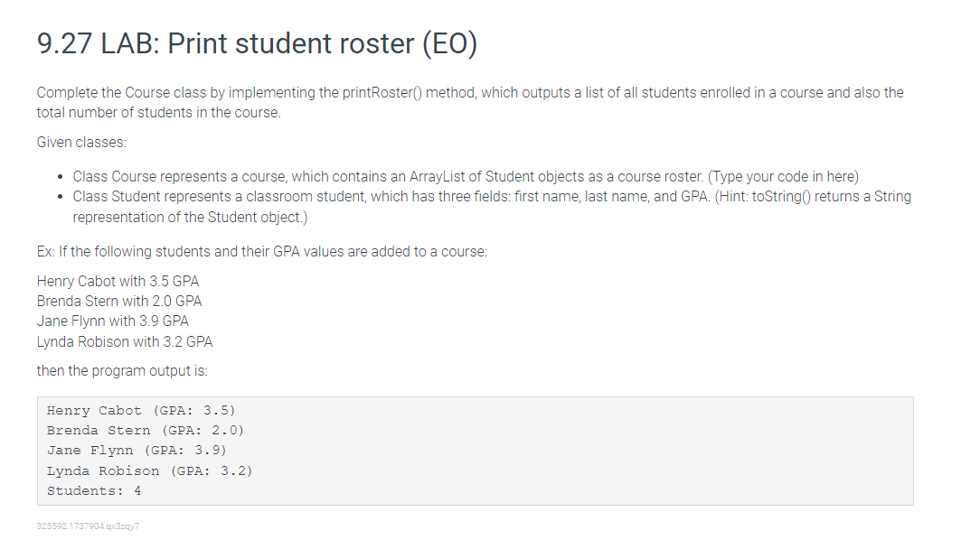This screenshot has height=540, width=961.
Task: Click the line 'Lynda Robison with 3.2 GPA'
Action: click(125, 341)
